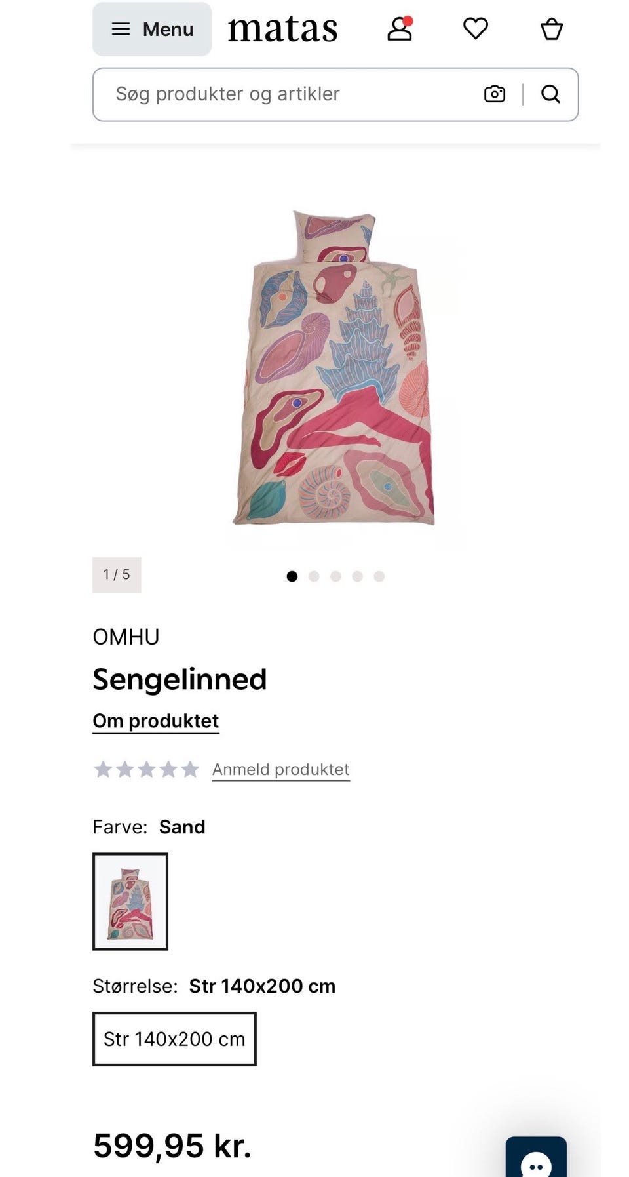Click the OMHU brand name
Screen dimensions: 629x1177
pyautogui.click(x=126, y=637)
